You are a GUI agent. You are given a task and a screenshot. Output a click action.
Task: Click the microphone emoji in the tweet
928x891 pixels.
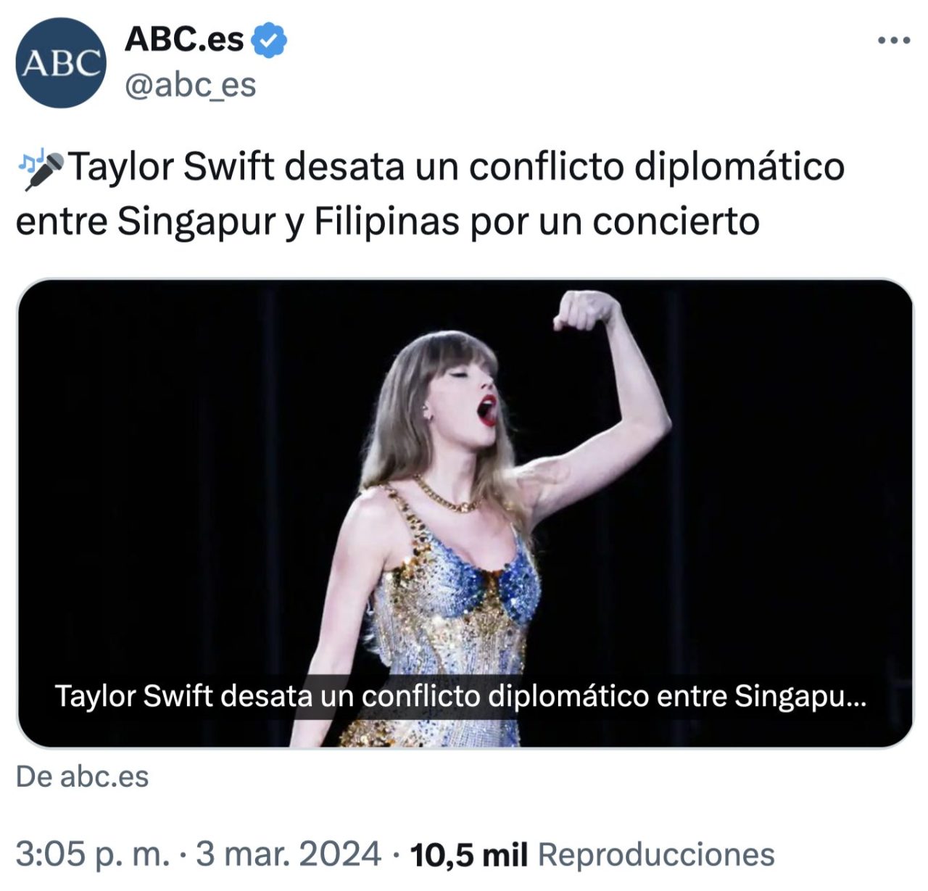pos(44,170)
